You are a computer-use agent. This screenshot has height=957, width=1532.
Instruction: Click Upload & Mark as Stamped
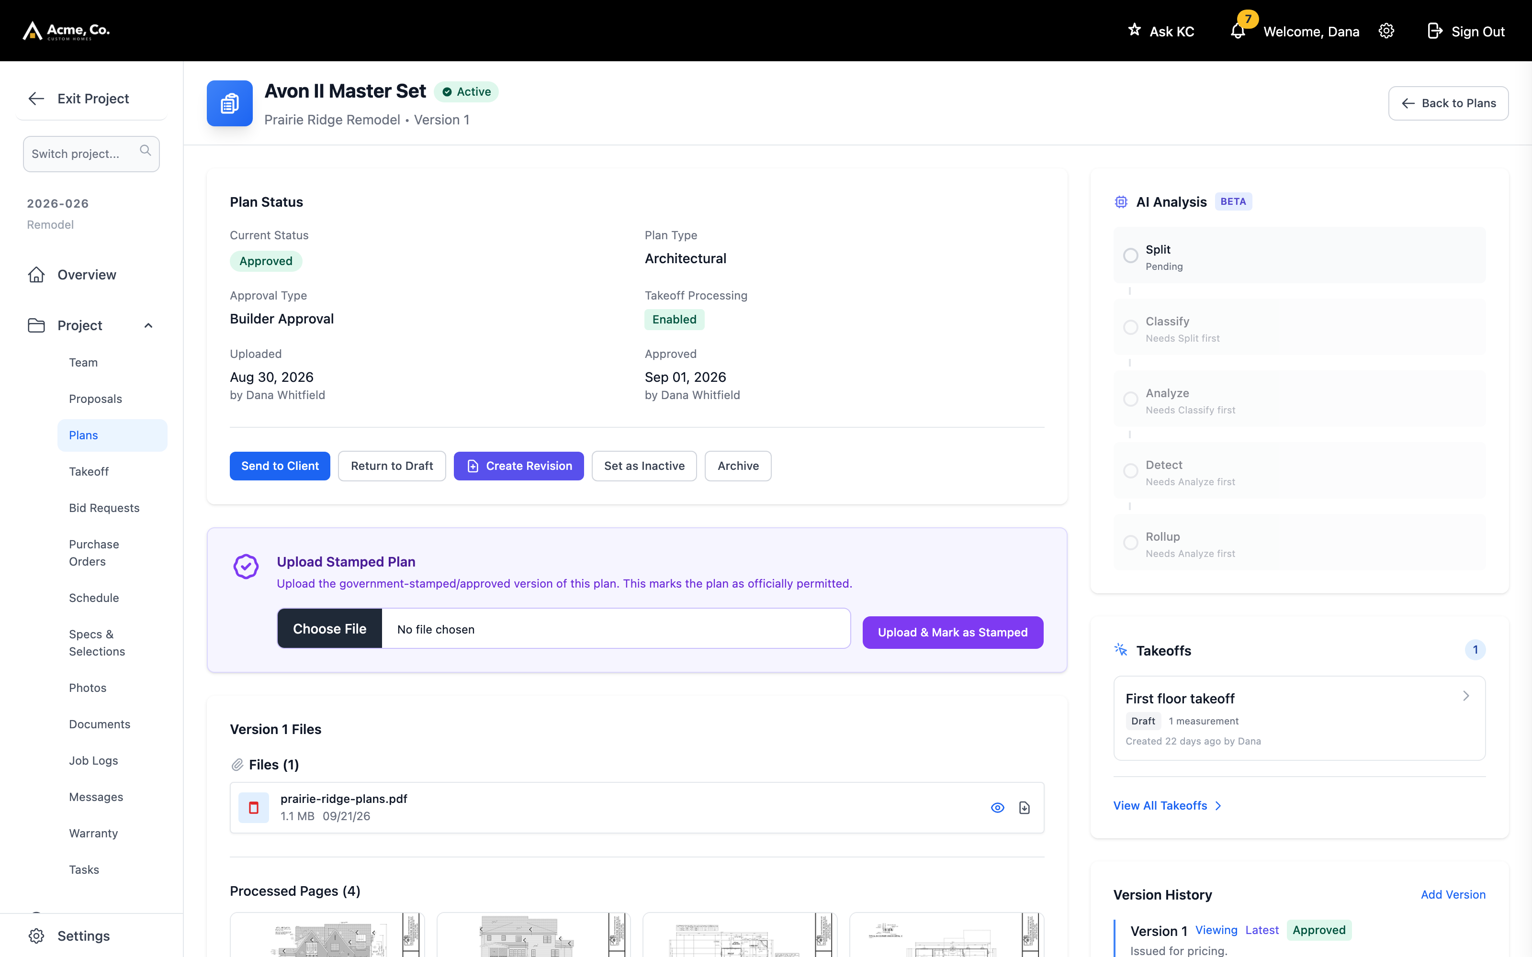(953, 632)
